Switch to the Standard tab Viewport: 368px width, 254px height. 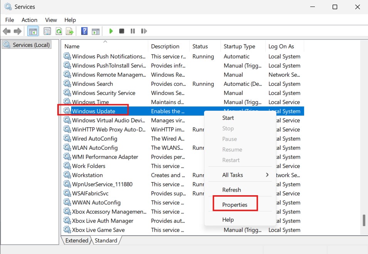[x=106, y=241]
